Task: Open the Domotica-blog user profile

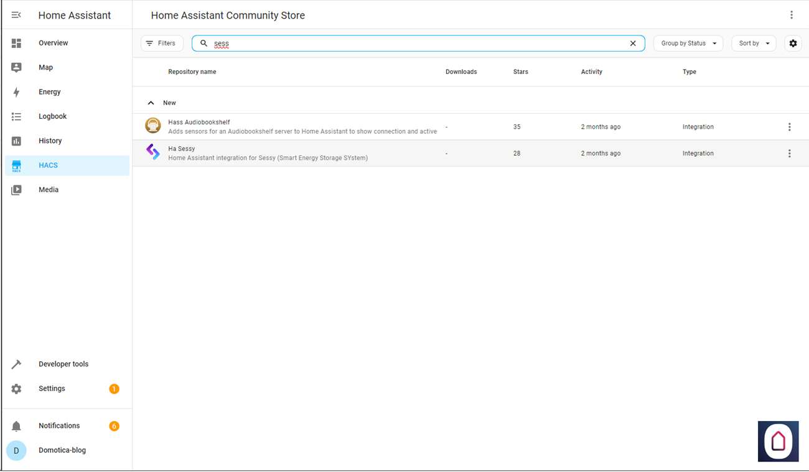Action: click(x=62, y=450)
